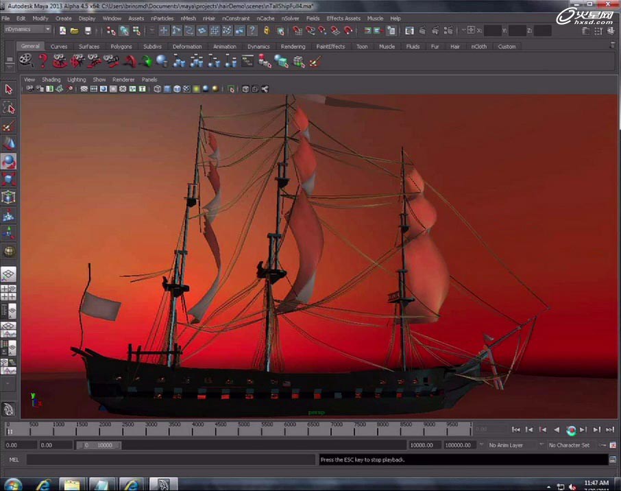Activate the Lasso select tool
Image resolution: width=621 pixels, height=491 pixels.
[9, 108]
